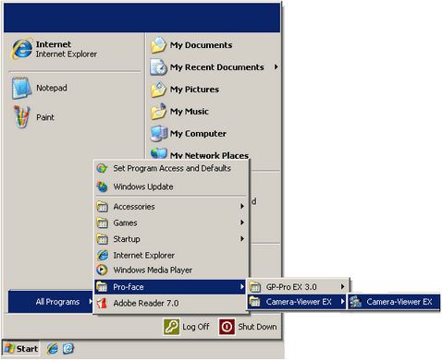This screenshot has width=442, height=360.
Task: Click Internet Explorer quick launch icon
Action: [x=53, y=349]
